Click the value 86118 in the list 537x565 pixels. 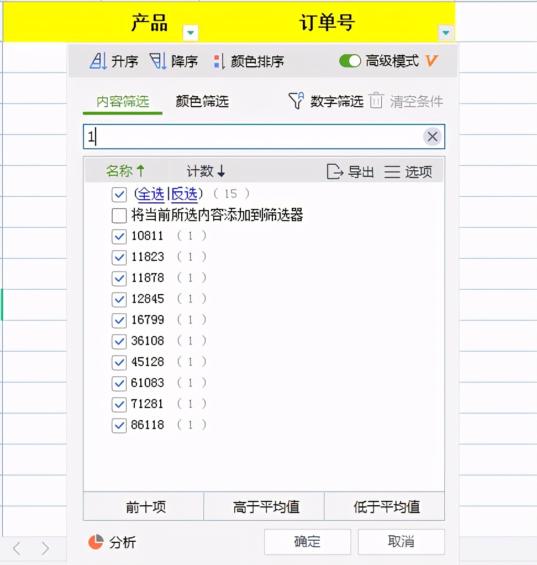click(x=148, y=425)
